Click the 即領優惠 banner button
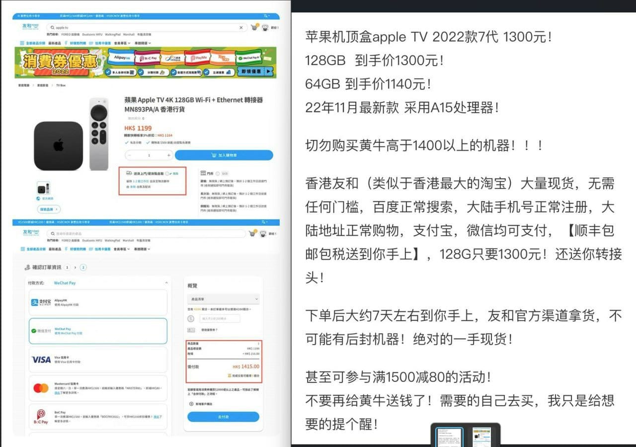Image resolution: width=636 pixels, height=447 pixels. [x=256, y=72]
